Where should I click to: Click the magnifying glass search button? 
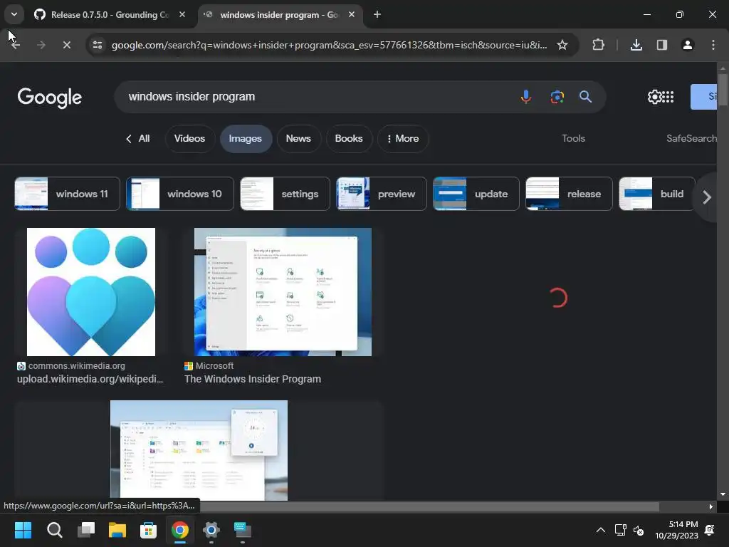click(585, 97)
